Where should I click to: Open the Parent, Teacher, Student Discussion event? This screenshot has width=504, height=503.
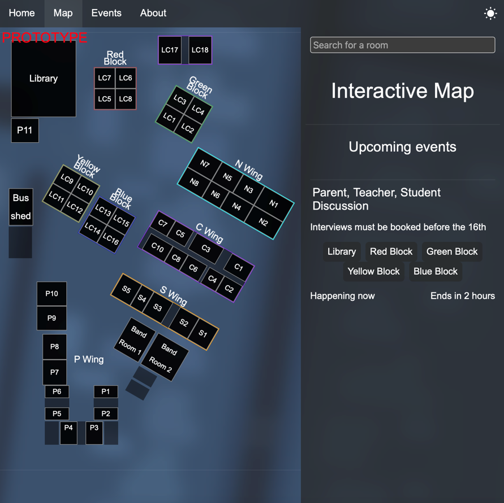click(x=376, y=199)
